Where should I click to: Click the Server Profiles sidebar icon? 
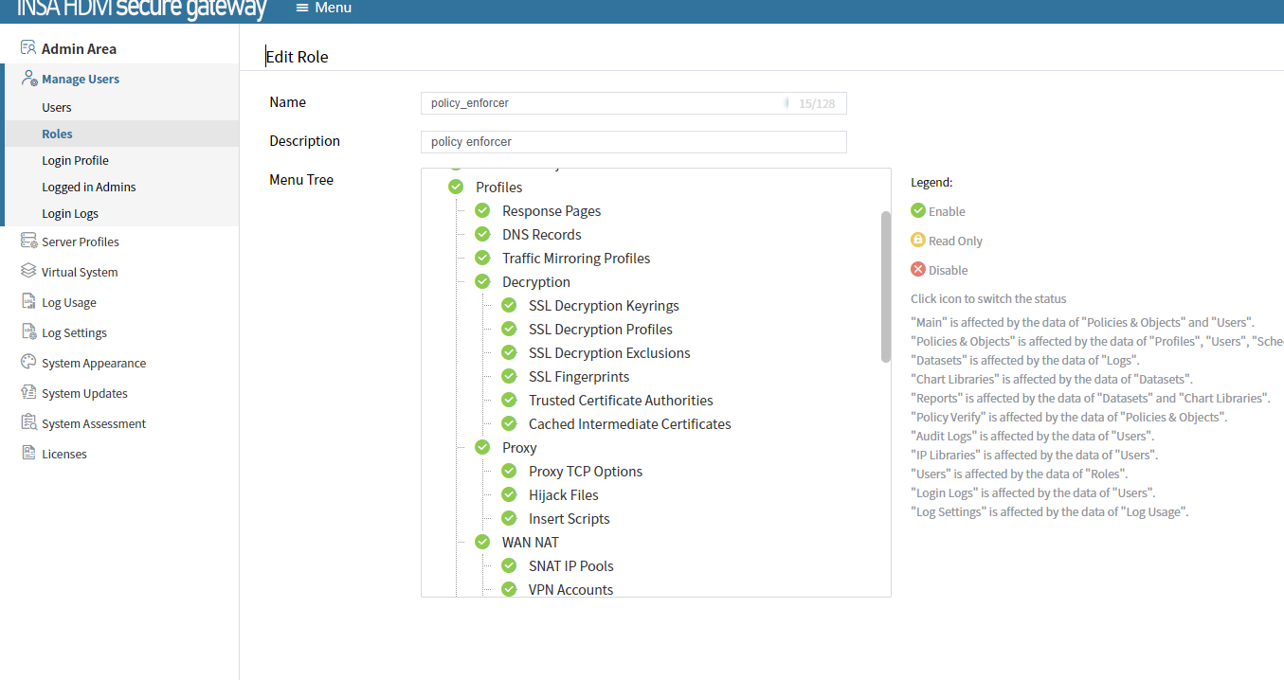(28, 242)
